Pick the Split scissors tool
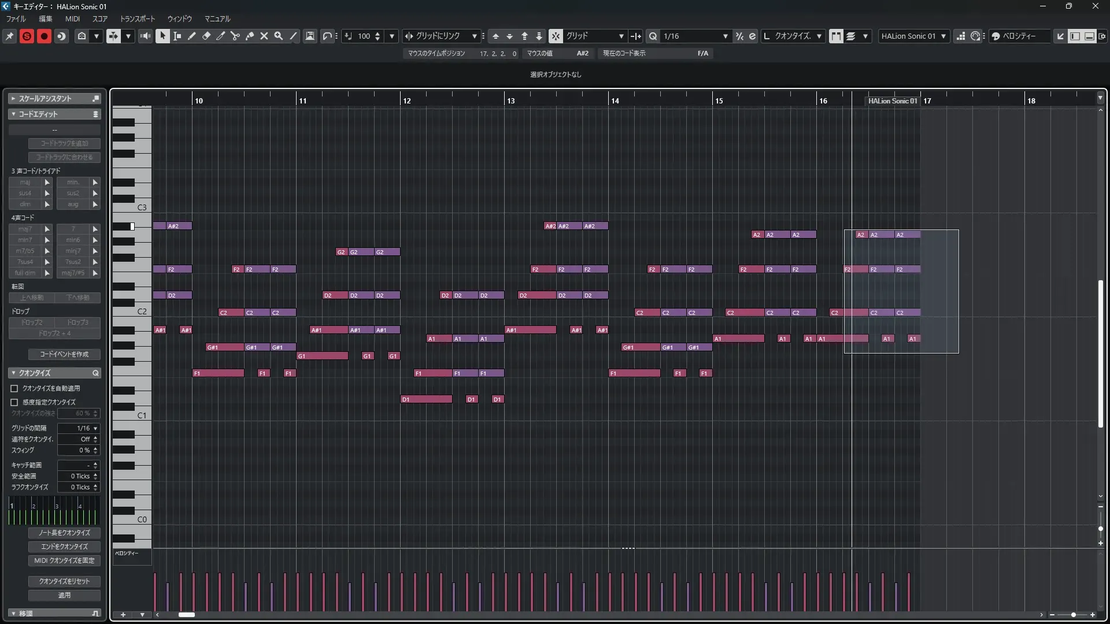 pyautogui.click(x=235, y=36)
